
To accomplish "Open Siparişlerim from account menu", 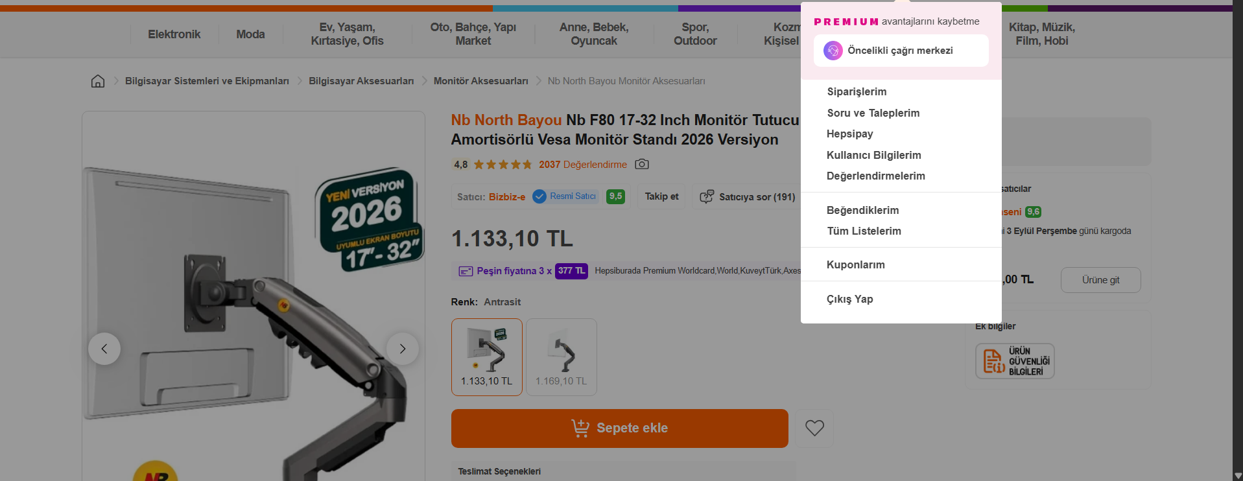I will click(x=857, y=92).
